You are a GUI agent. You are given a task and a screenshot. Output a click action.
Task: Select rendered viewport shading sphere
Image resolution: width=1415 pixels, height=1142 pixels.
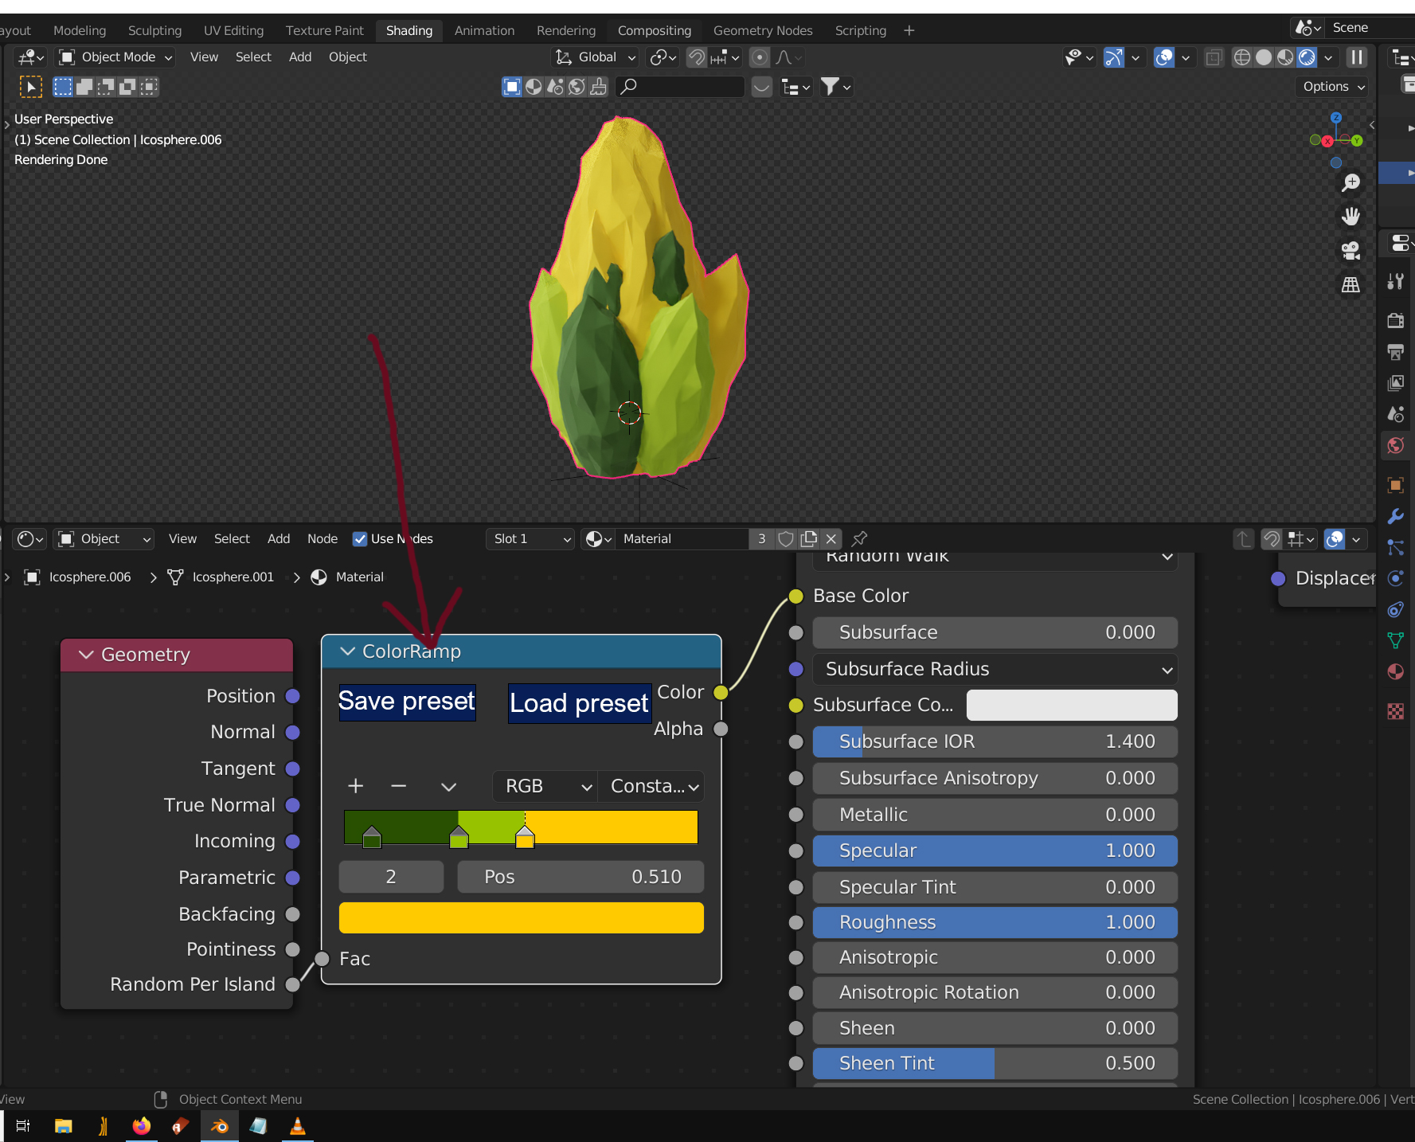1307,57
